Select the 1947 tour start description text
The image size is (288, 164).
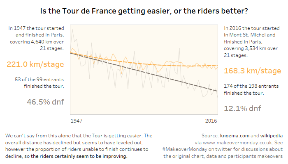click(36, 38)
